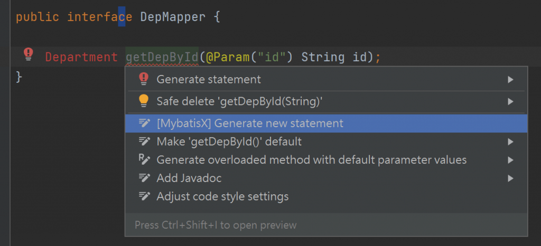Click the pencil icon next to Add Javadoc
The height and width of the screenshot is (246, 541).
coord(144,178)
